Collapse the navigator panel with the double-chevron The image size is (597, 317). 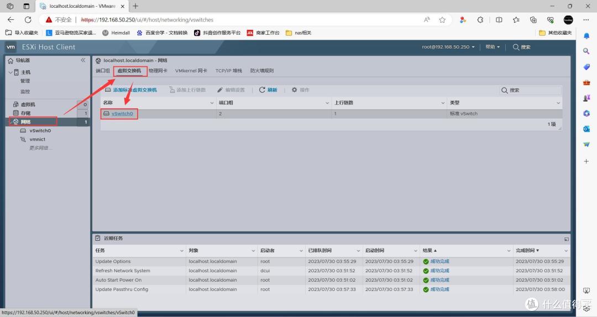click(x=83, y=60)
